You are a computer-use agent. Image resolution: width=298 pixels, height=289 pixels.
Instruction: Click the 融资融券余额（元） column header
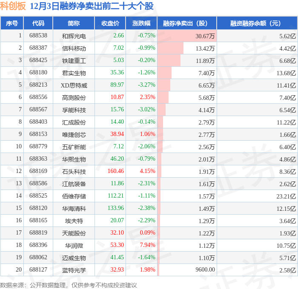(257, 23)
